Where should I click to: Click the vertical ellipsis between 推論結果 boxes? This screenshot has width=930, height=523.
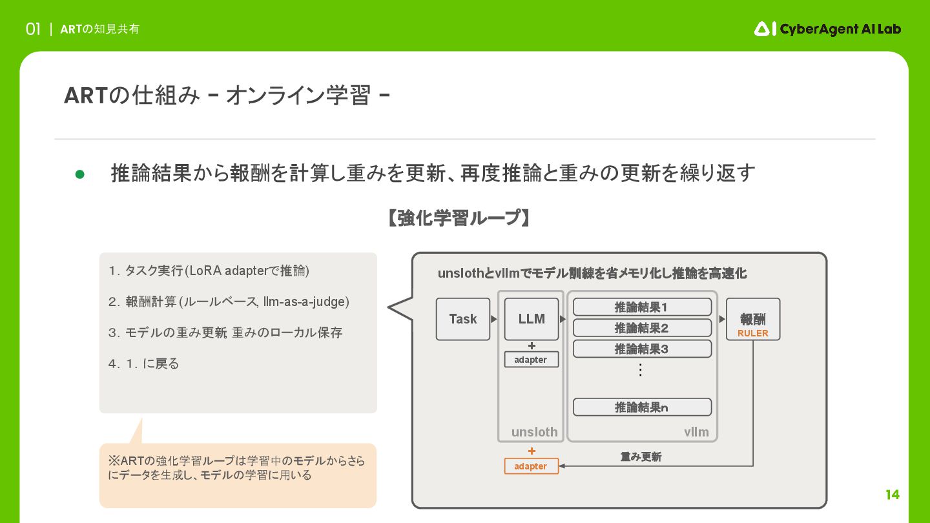(641, 370)
